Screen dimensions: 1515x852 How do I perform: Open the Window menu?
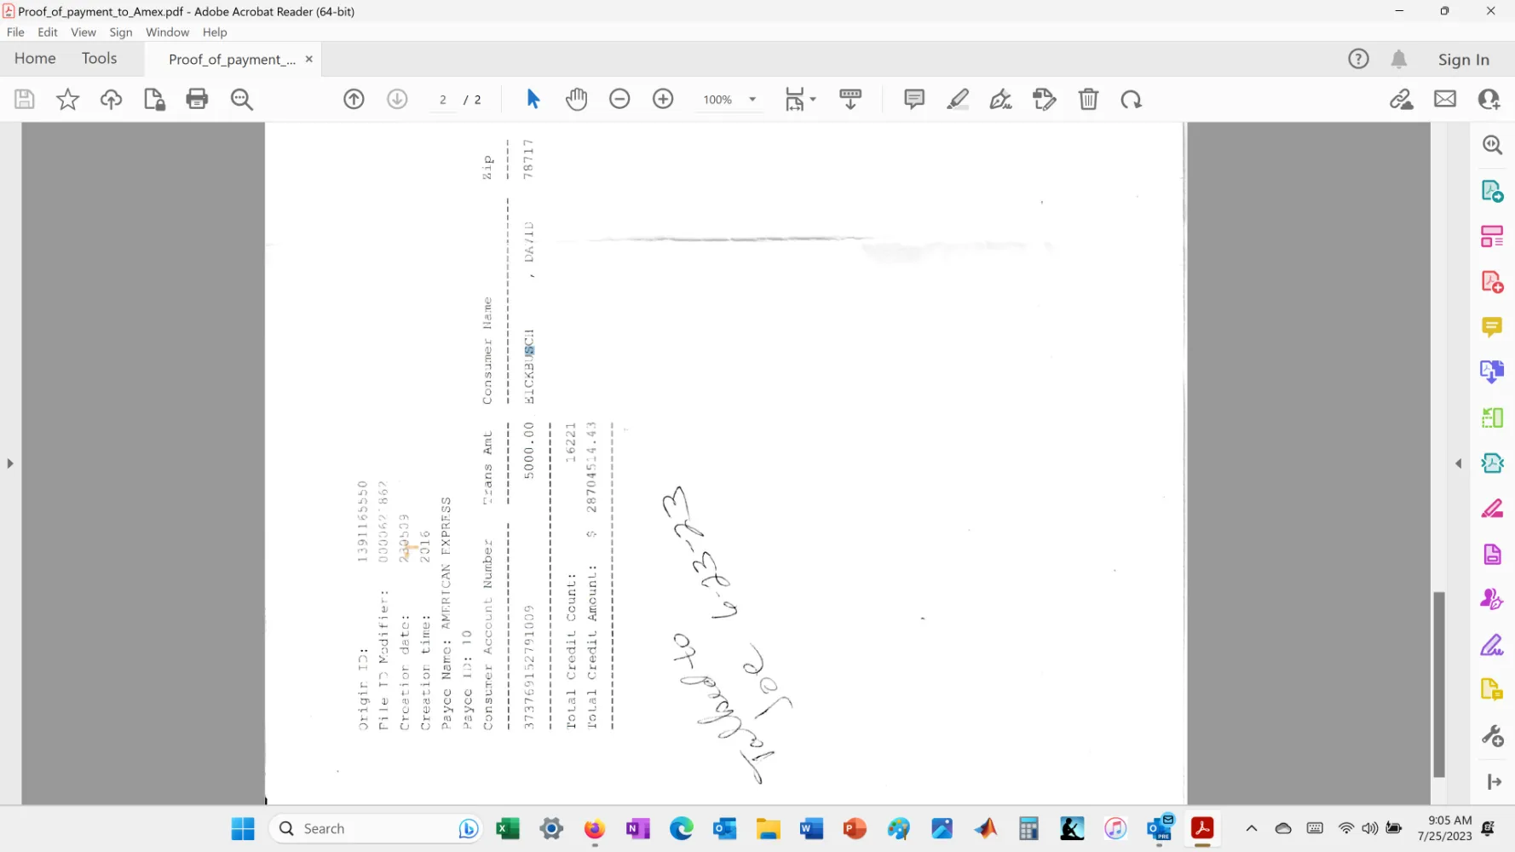click(167, 32)
